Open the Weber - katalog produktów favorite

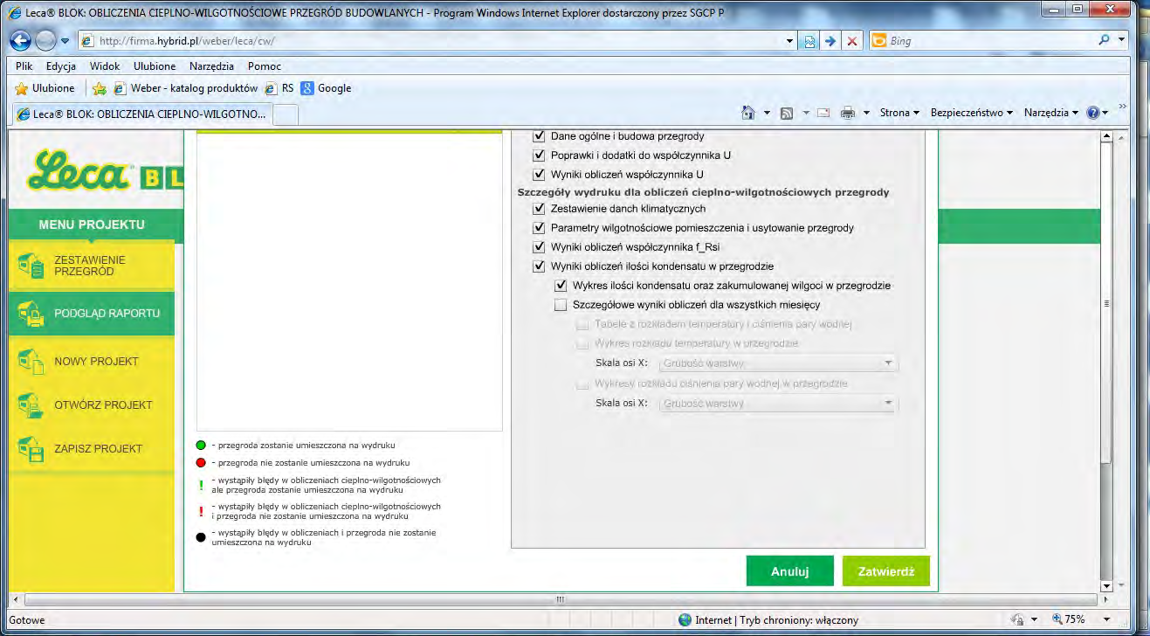pos(185,88)
